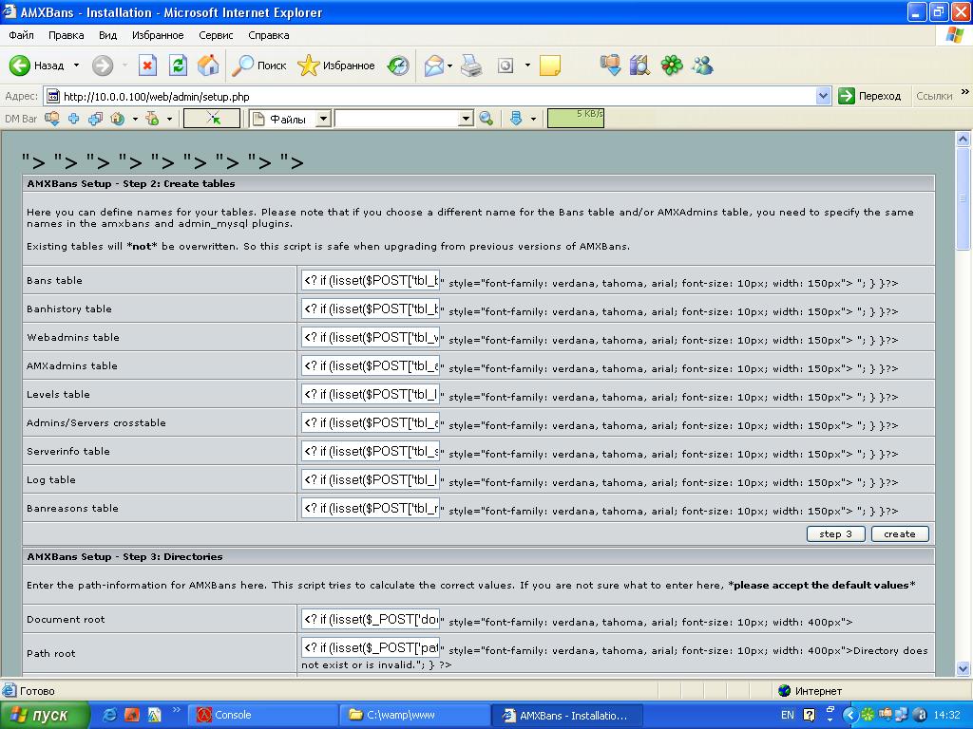Click the first DM Bar icon next to label
This screenshot has width=973, height=729.
click(x=51, y=119)
